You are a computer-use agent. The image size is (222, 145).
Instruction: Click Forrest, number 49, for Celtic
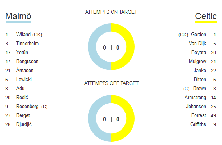[x=199, y=115]
